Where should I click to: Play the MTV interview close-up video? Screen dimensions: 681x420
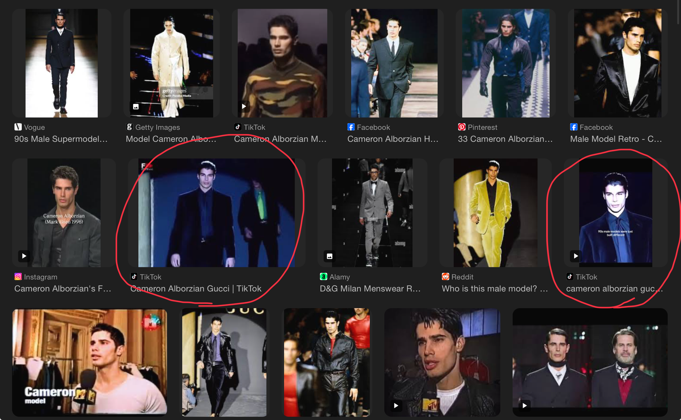tap(396, 406)
